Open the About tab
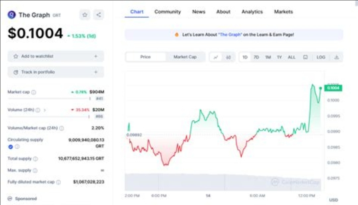This screenshot has height=205, width=358. (x=223, y=12)
